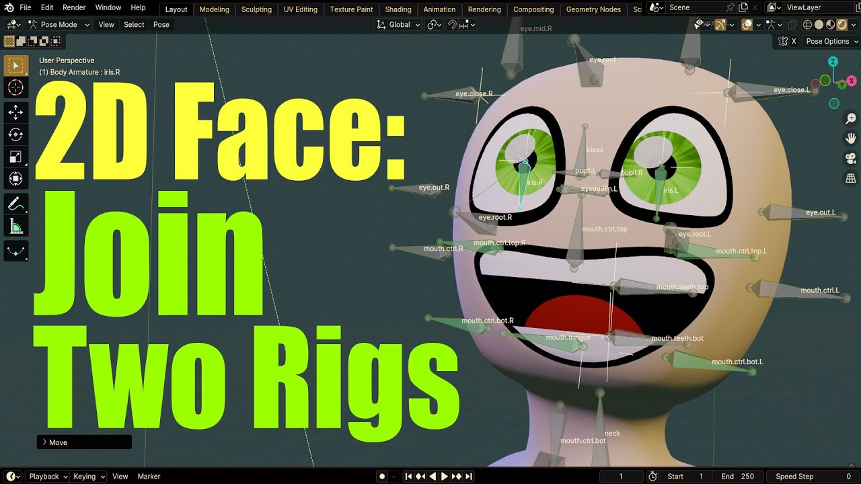Select the 3D Cursor tool
Image resolution: width=861 pixels, height=484 pixels.
coord(16,87)
